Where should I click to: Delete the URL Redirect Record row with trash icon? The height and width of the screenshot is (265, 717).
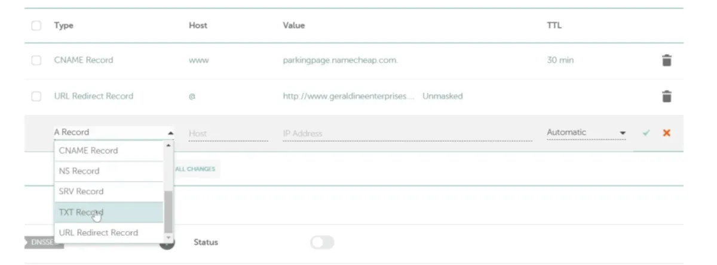tap(667, 96)
